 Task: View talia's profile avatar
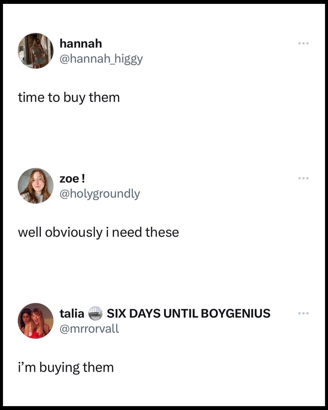tap(36, 321)
